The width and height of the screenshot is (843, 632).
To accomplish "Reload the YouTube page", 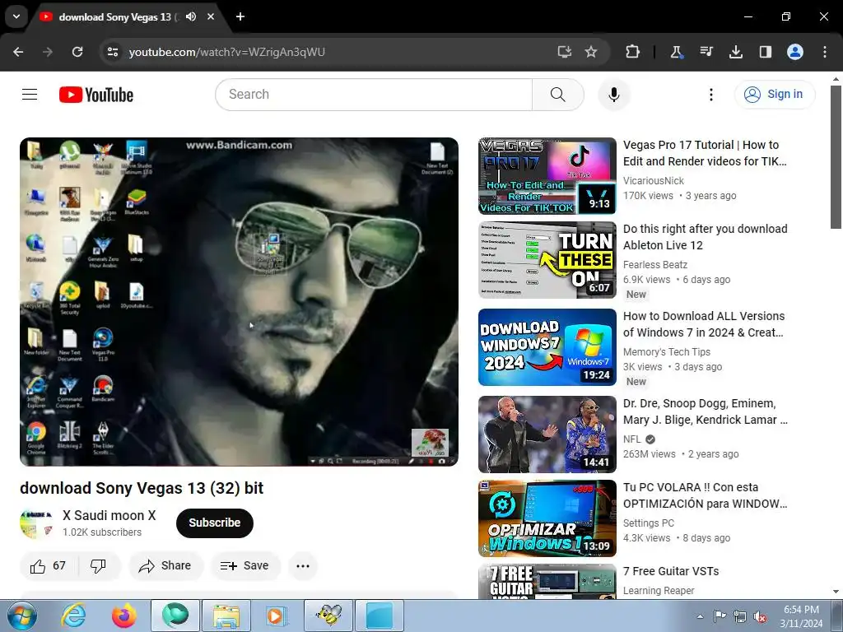I will (77, 52).
